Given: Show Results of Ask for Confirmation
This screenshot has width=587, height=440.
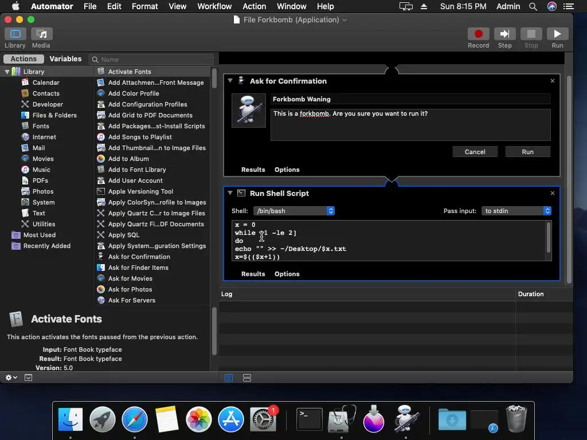Looking at the screenshot, I should (x=253, y=170).
